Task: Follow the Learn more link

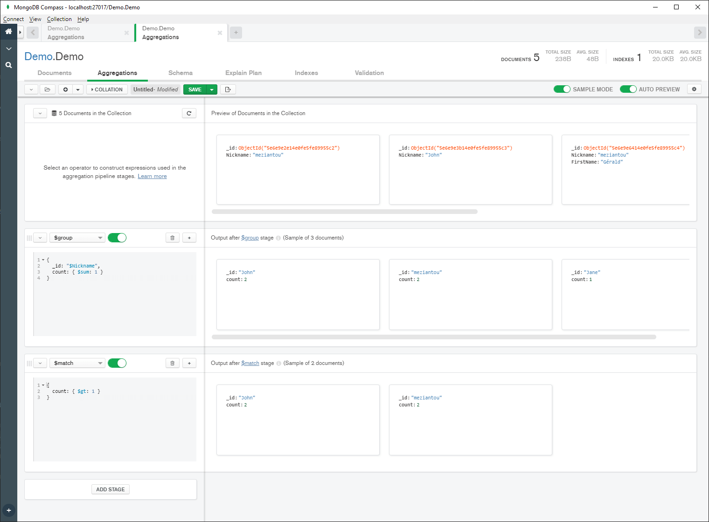Action: 152,176
